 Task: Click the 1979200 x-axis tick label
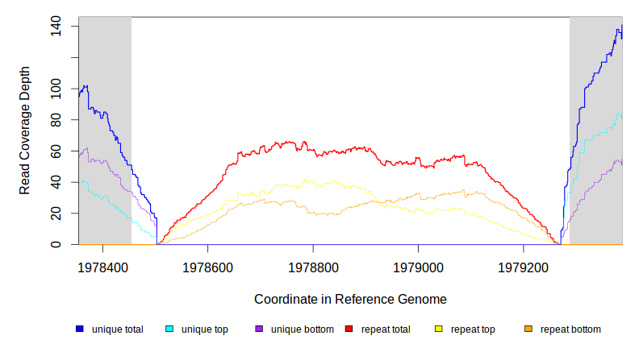click(523, 266)
